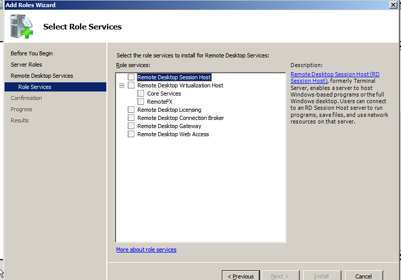The image size is (401, 280).
Task: Select the RemoteFX label
Action: coord(160,102)
